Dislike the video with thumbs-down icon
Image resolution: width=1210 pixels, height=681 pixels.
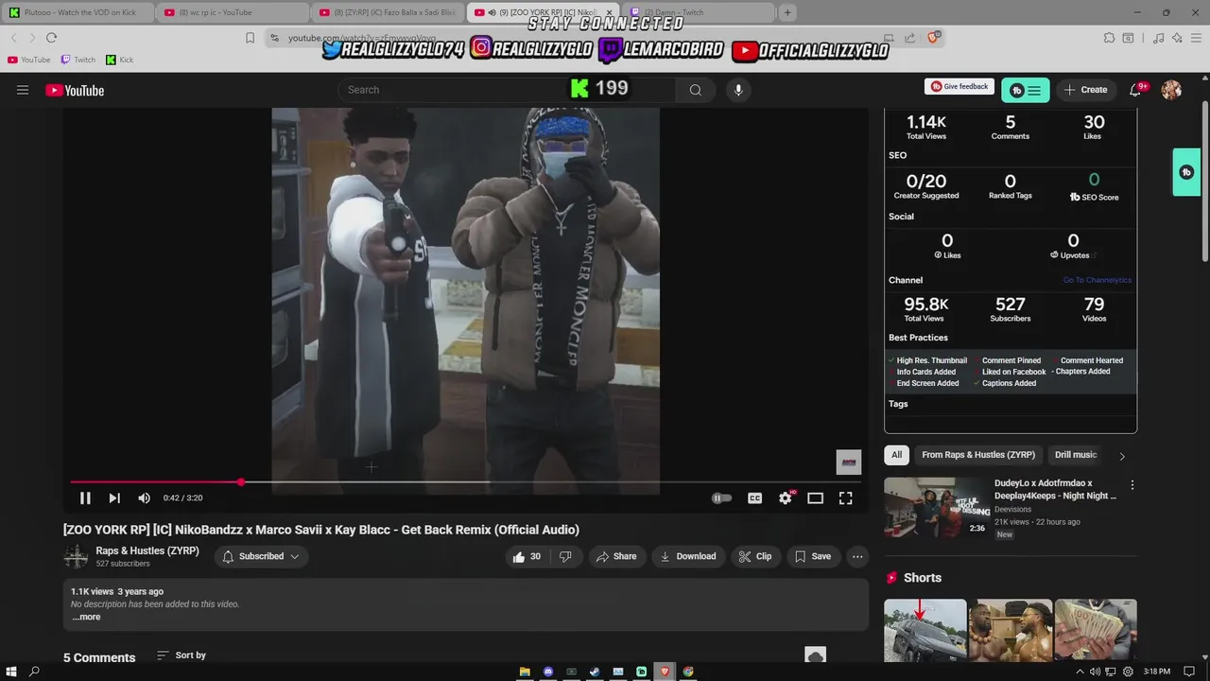(565, 556)
